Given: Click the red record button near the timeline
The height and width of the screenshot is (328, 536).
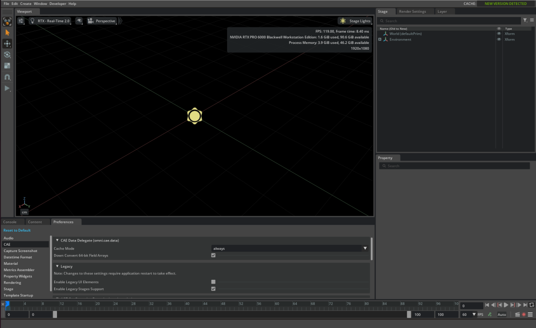Looking at the screenshot, I should point(524,314).
